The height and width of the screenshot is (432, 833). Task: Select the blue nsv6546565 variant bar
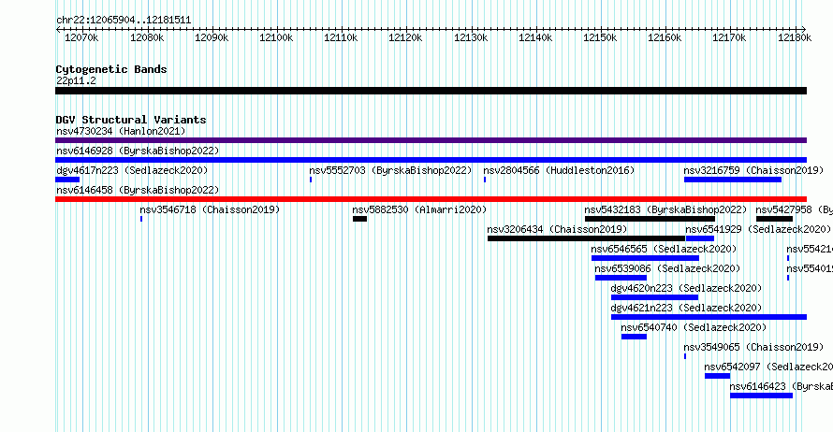[646, 258]
